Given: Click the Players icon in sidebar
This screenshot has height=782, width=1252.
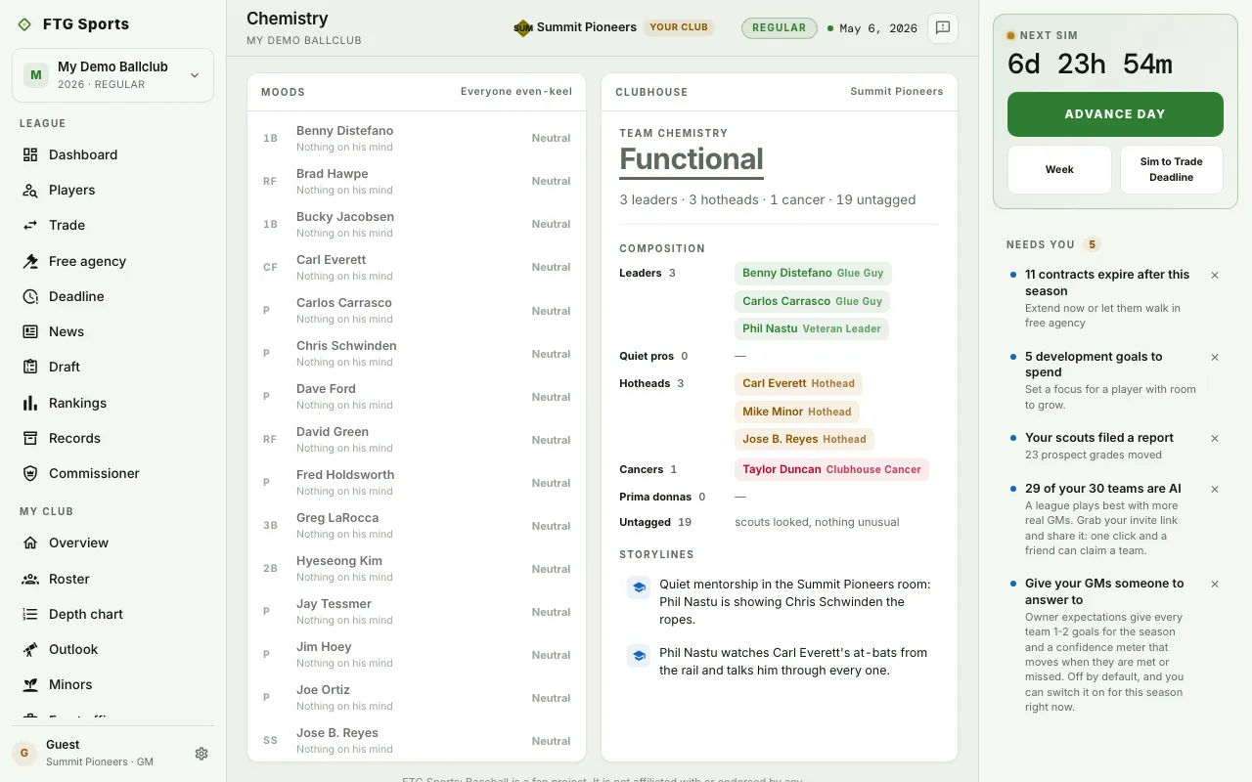Looking at the screenshot, I should pyautogui.click(x=30, y=190).
